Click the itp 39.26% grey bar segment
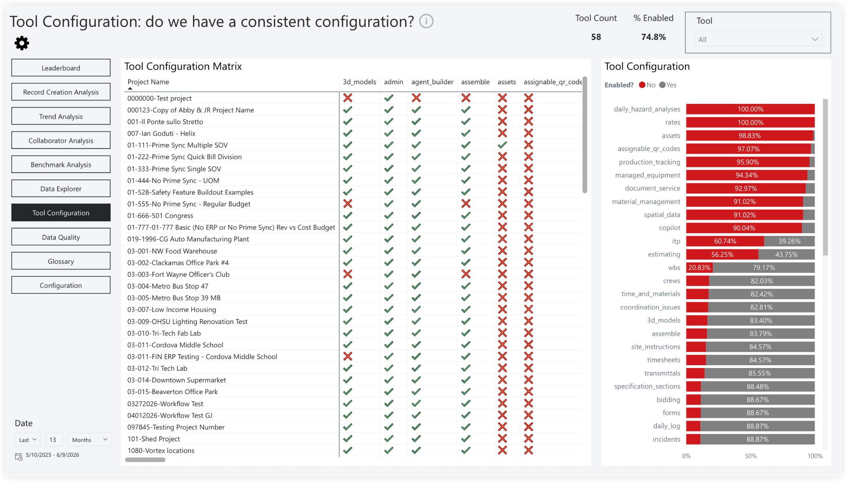Viewport: 847px width, 482px height. [789, 241]
